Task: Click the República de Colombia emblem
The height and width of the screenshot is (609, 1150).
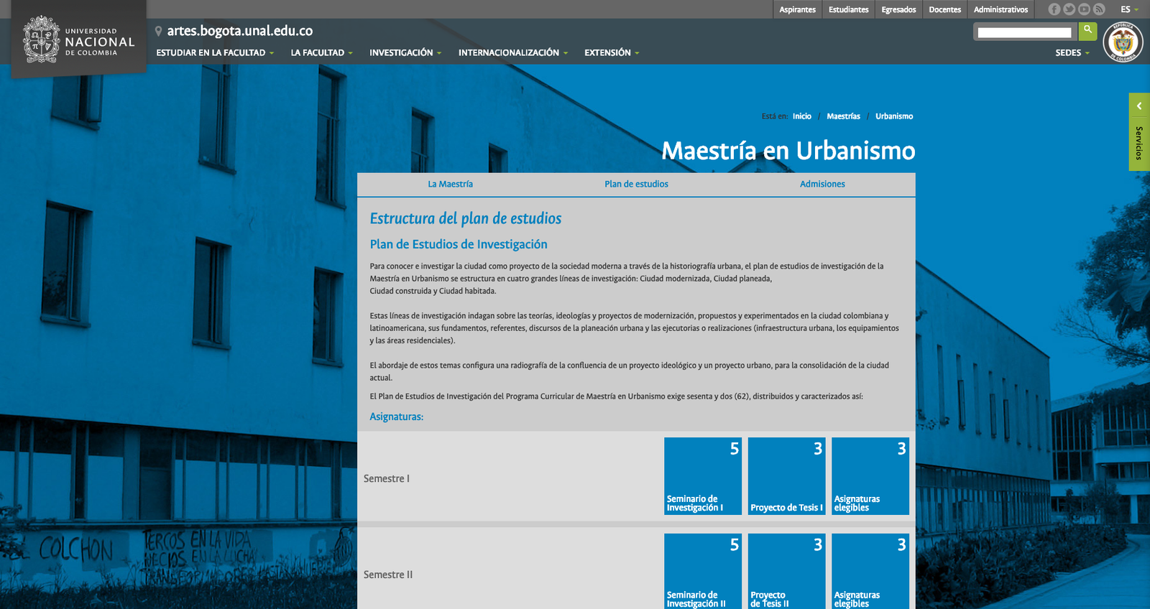Action: coord(1123,42)
